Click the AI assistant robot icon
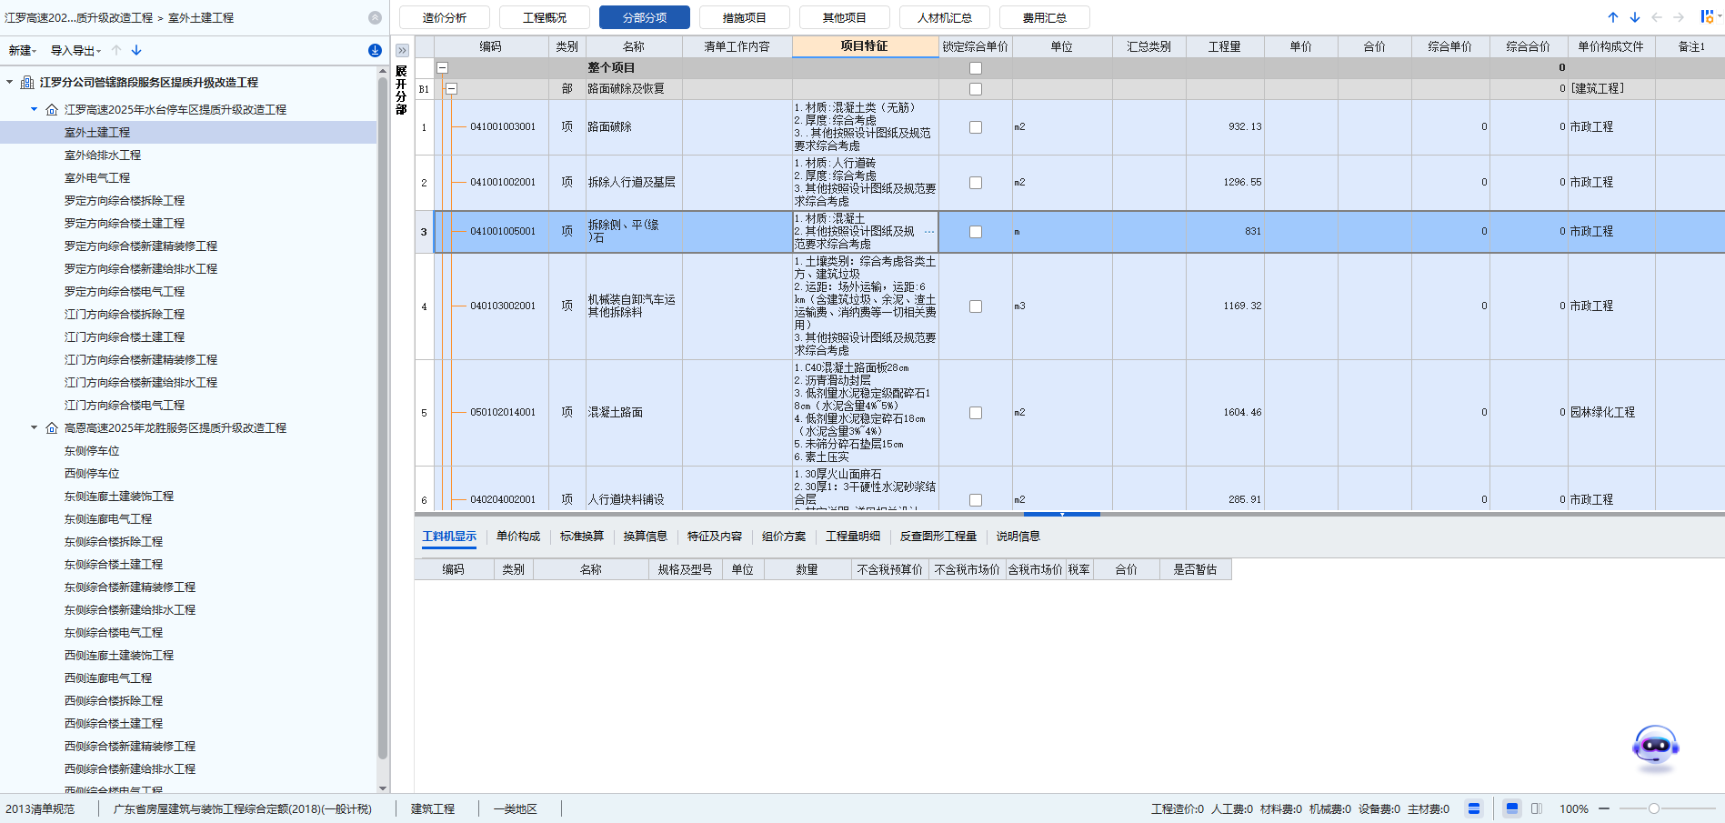Viewport: 1725px width, 823px height. pyautogui.click(x=1655, y=748)
